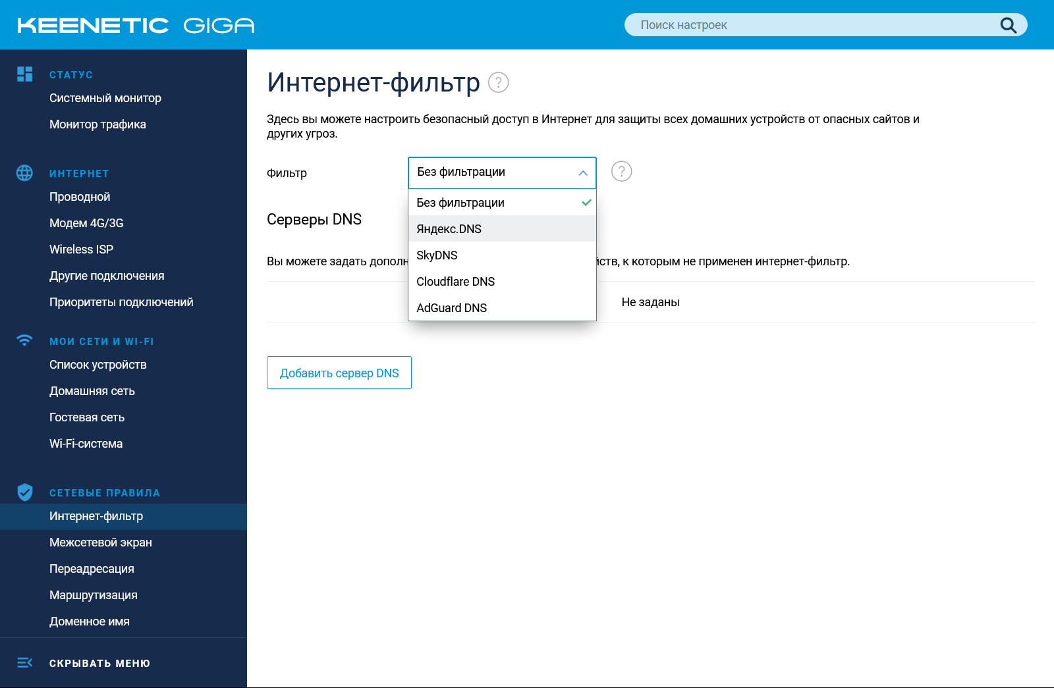Open Монитор трафика page
1054x688 pixels.
[x=97, y=124]
